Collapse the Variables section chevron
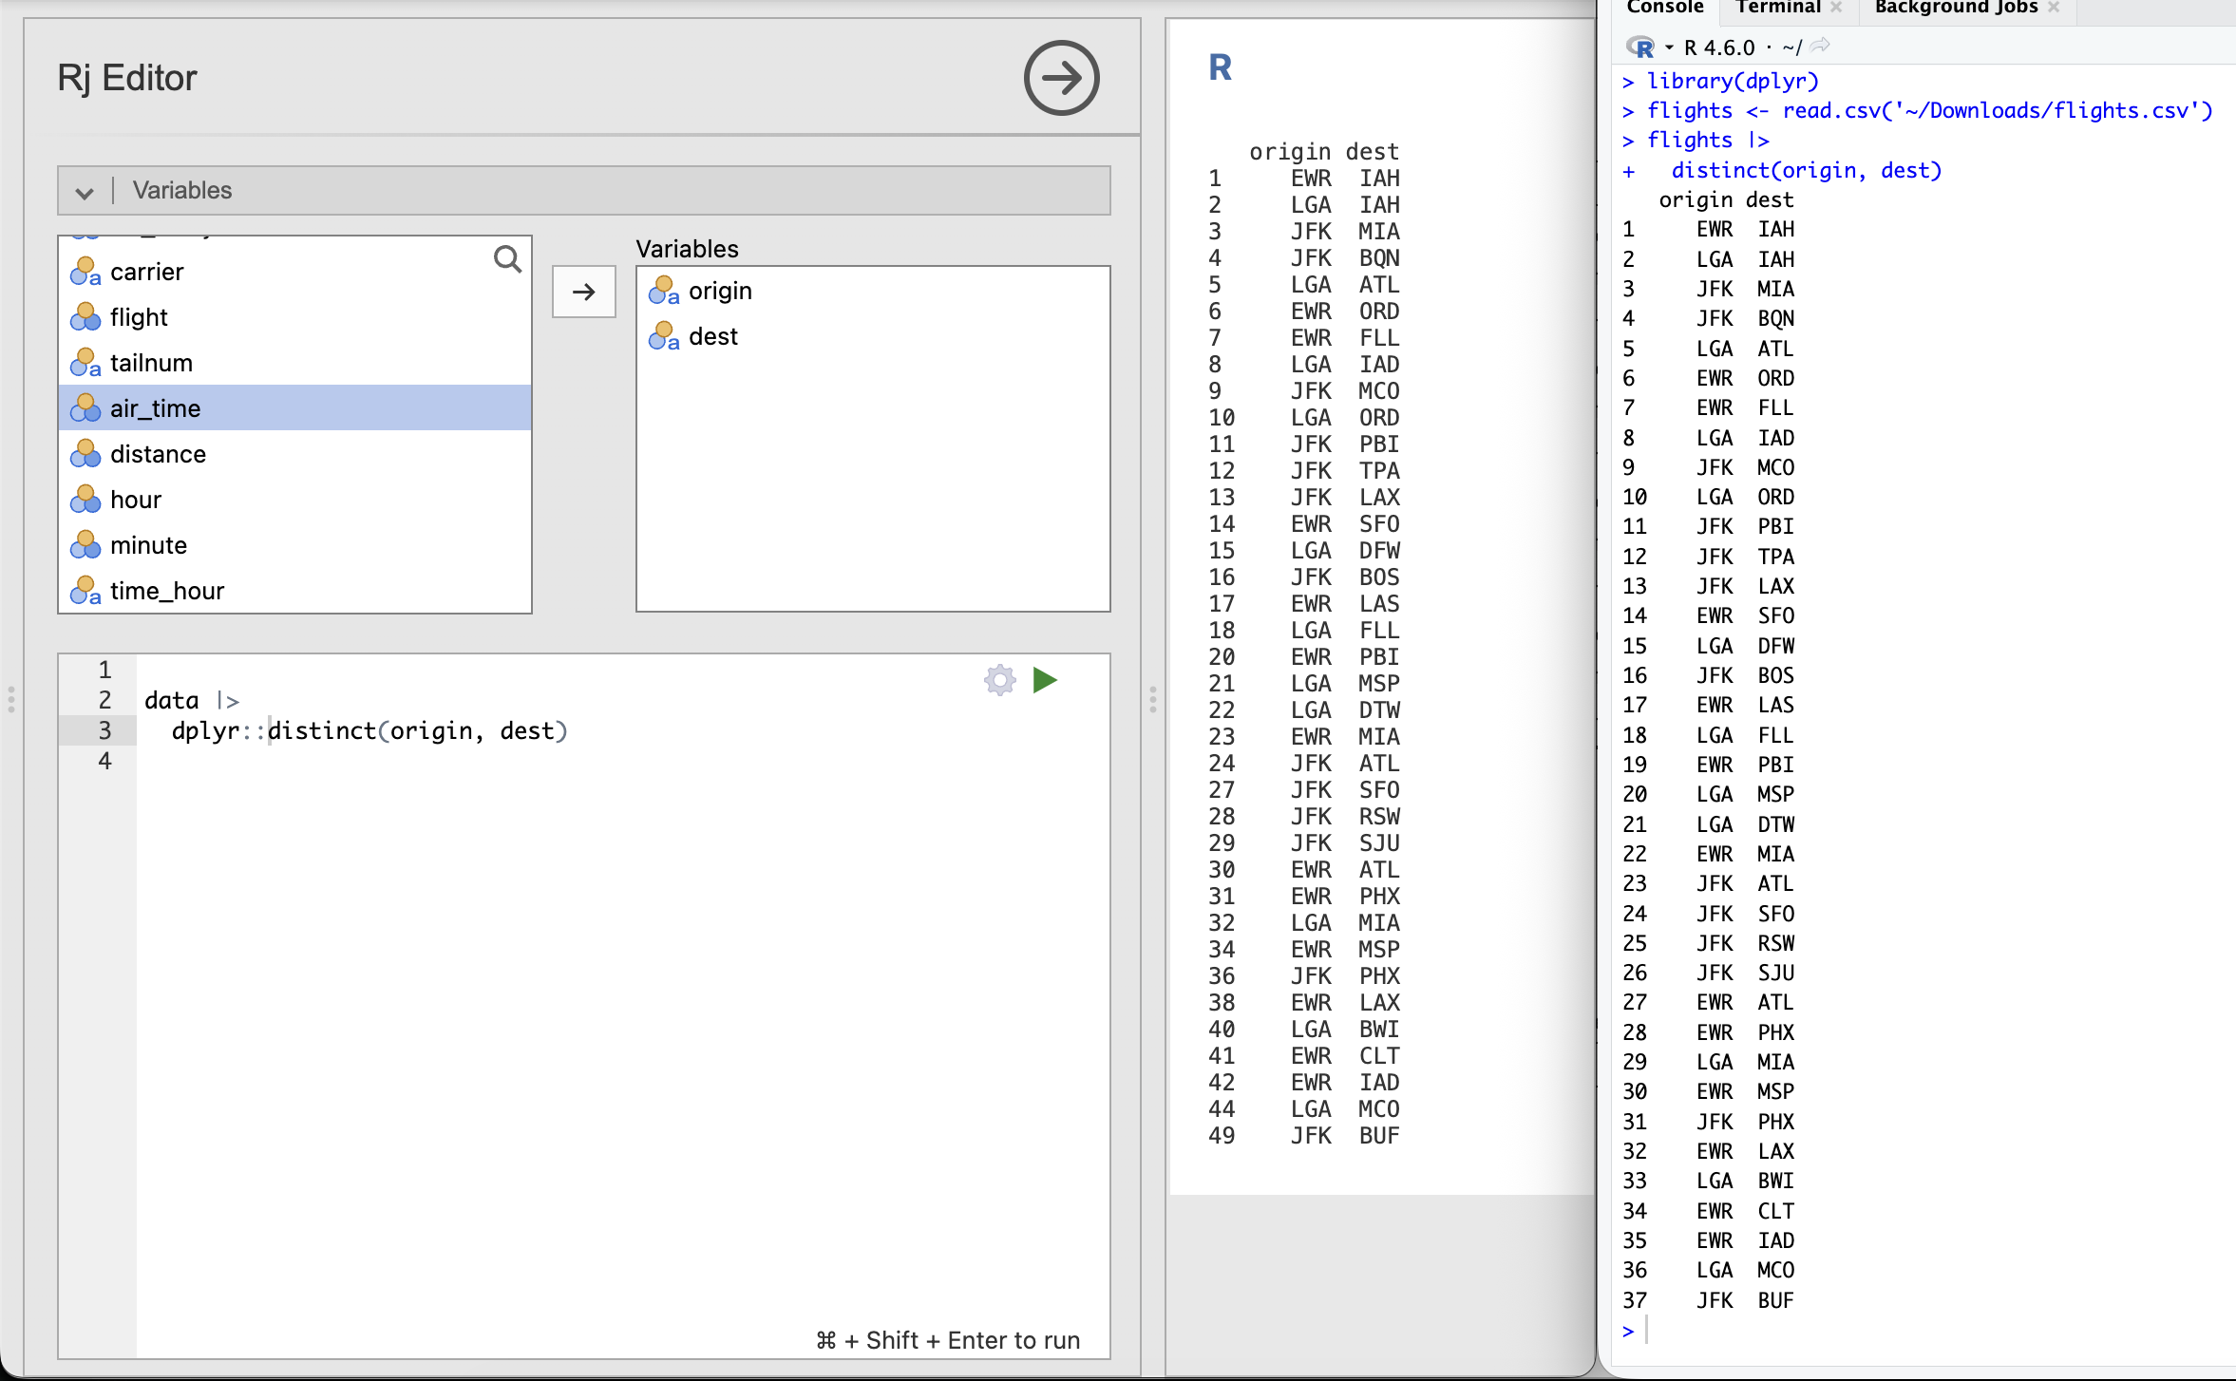Screen dimensions: 2236x1381 pyautogui.click(x=85, y=192)
